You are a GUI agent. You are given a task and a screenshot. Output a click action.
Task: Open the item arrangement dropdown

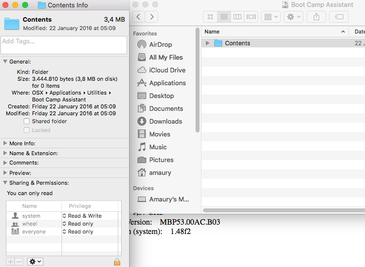click(x=271, y=17)
